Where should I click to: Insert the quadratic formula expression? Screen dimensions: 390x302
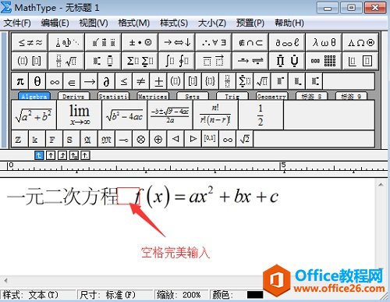pos(170,115)
